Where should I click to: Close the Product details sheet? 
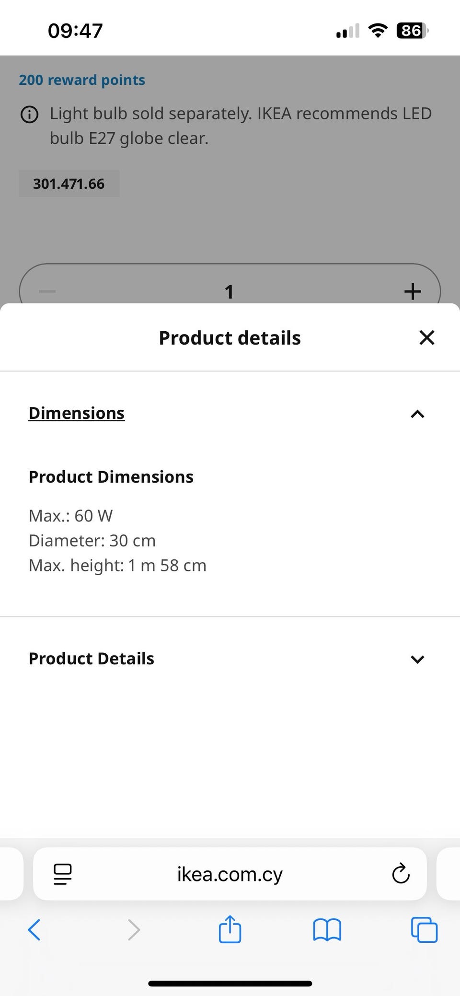click(x=426, y=337)
